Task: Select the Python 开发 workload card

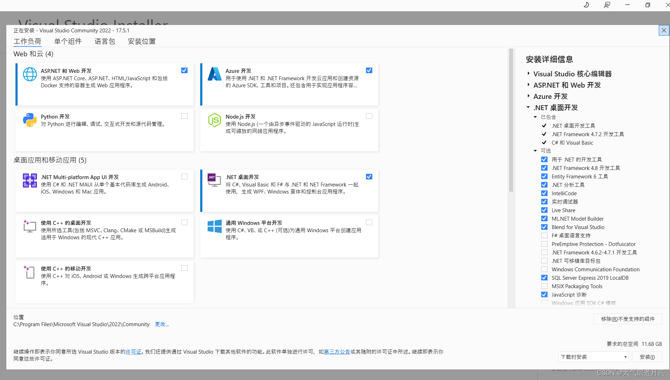Action: 105,130
